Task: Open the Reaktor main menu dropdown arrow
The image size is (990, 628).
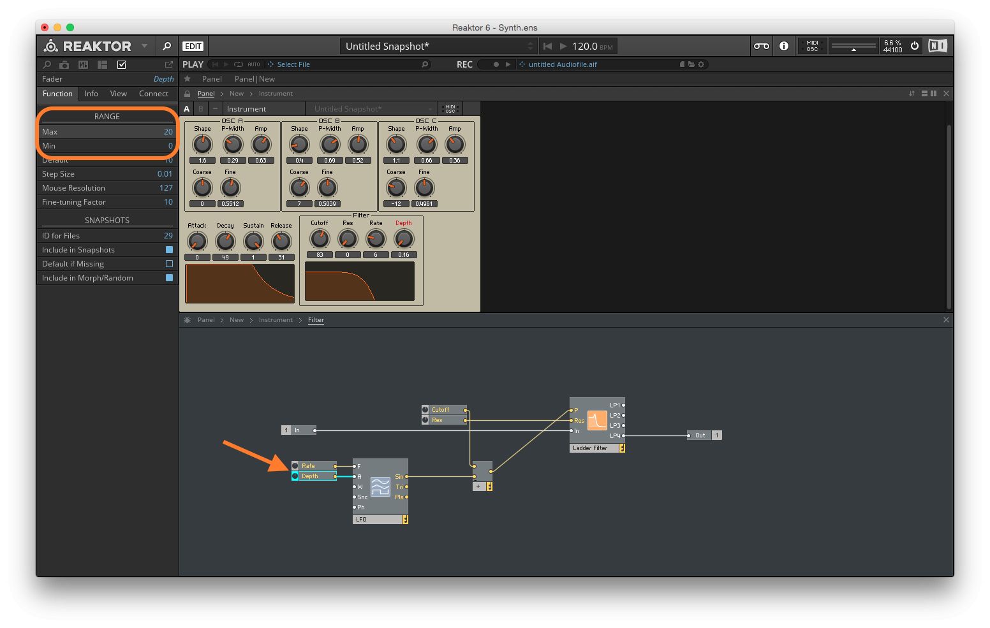Action: click(145, 46)
